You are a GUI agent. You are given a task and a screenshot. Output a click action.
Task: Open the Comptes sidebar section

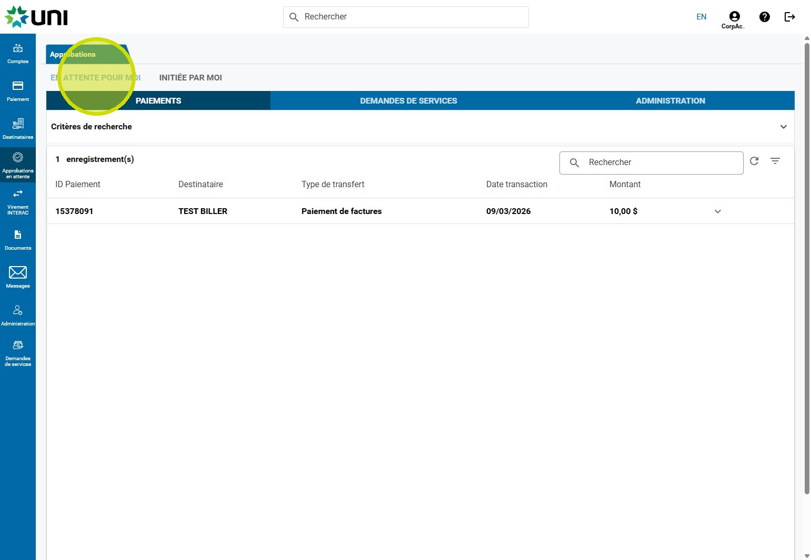(18, 54)
